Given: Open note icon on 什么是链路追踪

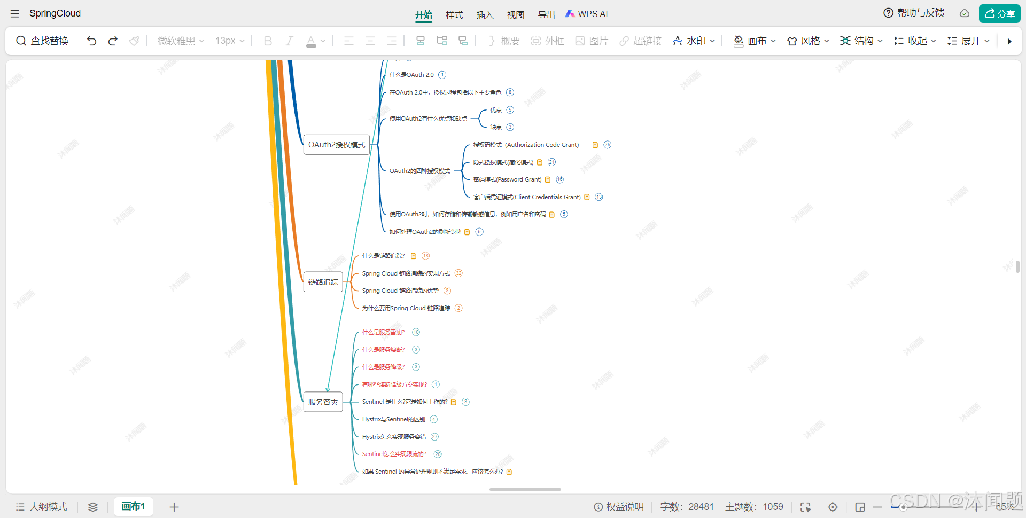Looking at the screenshot, I should 414,256.
